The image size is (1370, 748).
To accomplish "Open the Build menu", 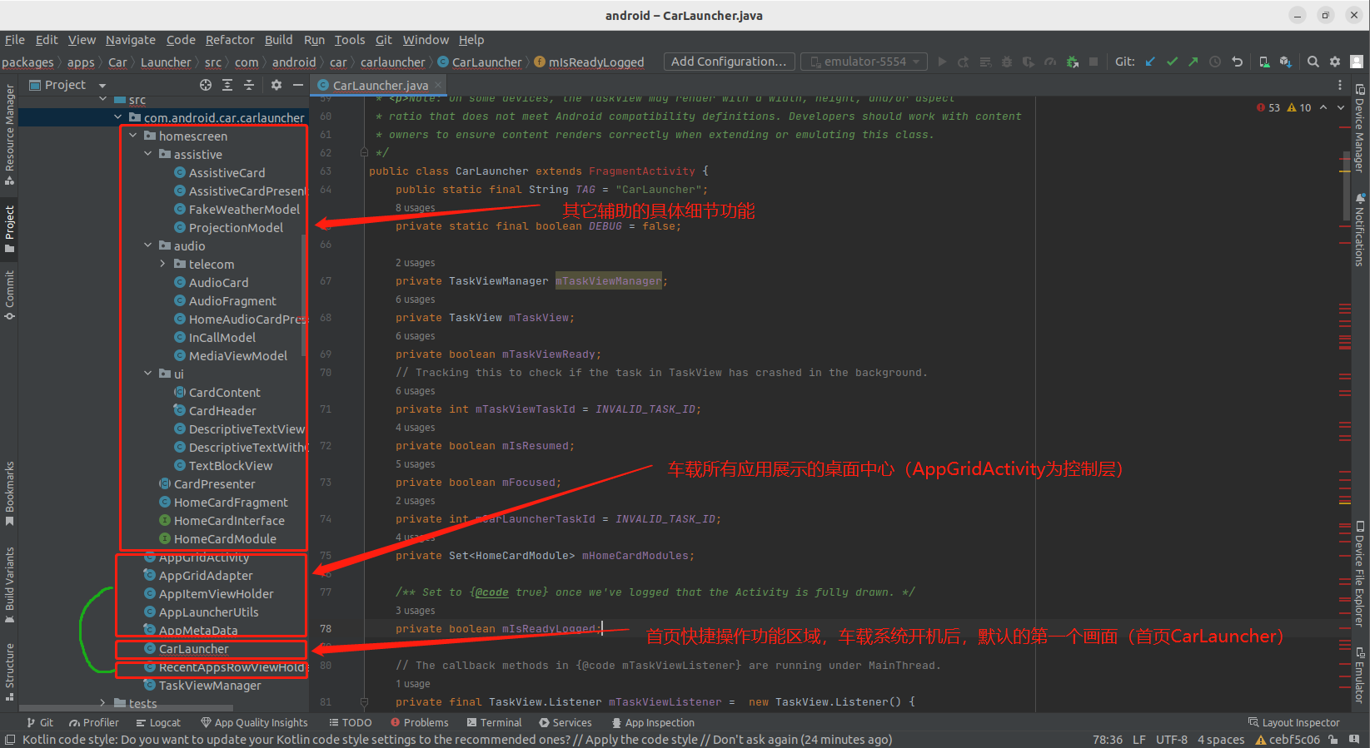I will (278, 40).
